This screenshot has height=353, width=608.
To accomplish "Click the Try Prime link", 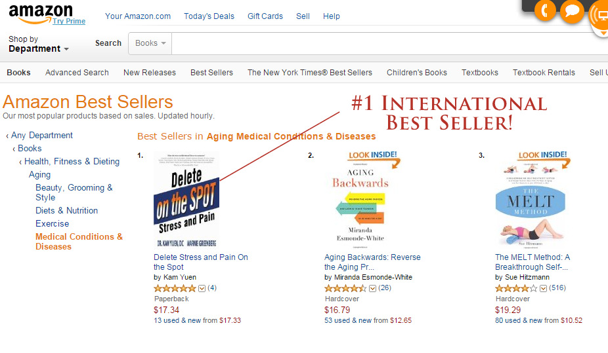I will pos(69,21).
